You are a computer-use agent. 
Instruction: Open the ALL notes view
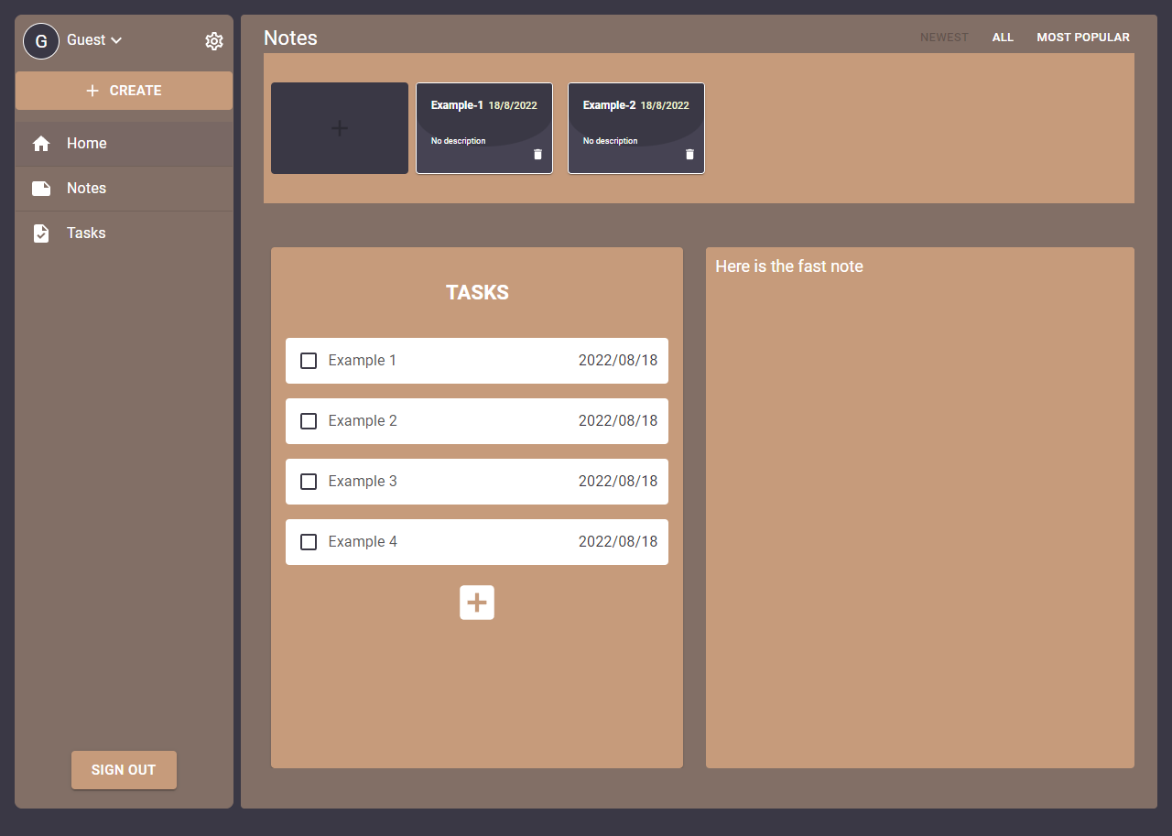click(1003, 37)
